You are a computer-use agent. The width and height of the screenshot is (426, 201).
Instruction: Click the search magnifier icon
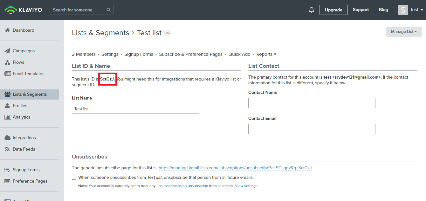108,10
